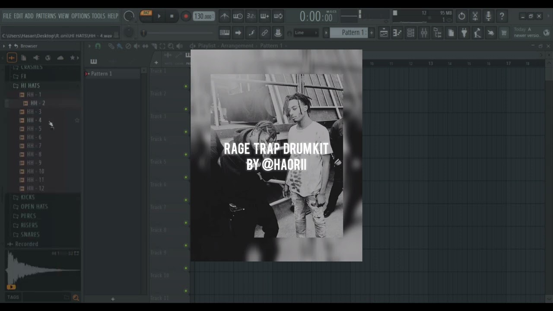
Task: Open the Piano roll view icon
Action: 397,33
